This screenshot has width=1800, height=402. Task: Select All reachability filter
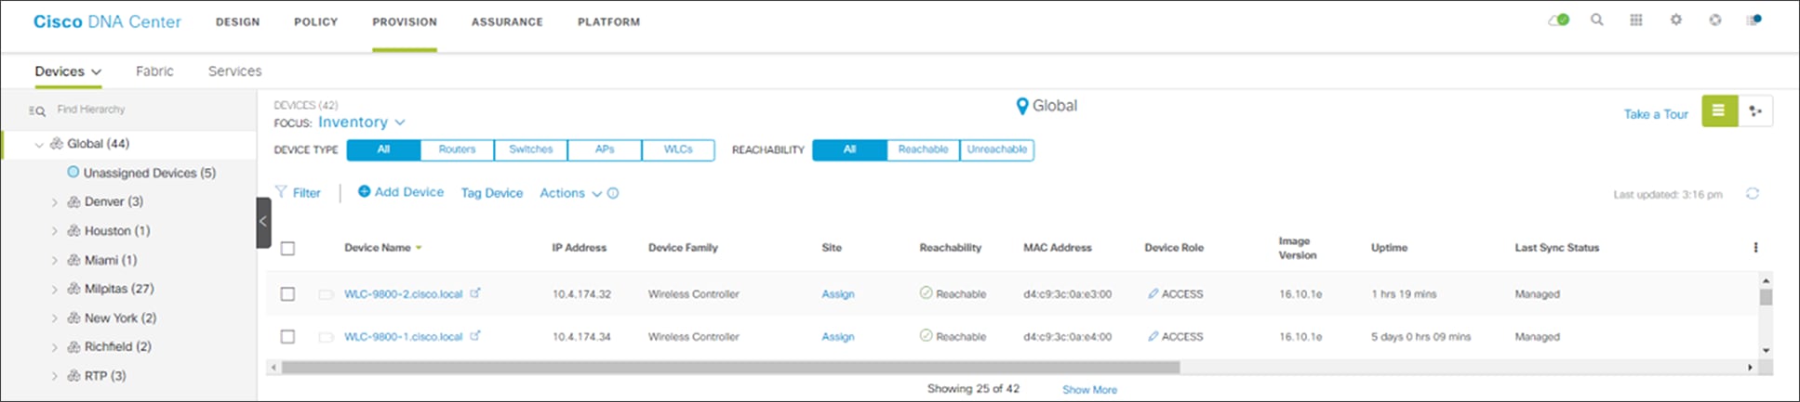849,149
